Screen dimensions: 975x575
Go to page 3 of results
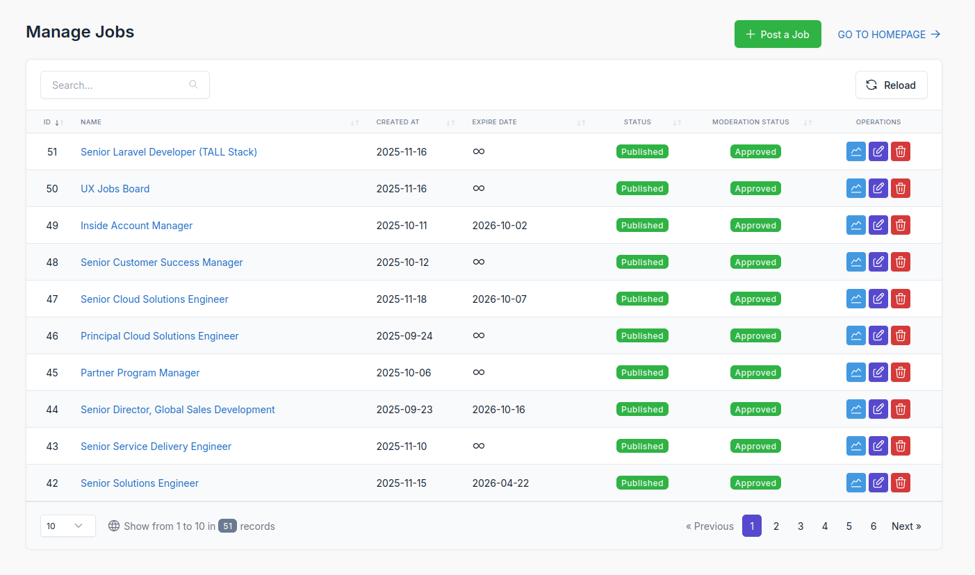pos(800,526)
